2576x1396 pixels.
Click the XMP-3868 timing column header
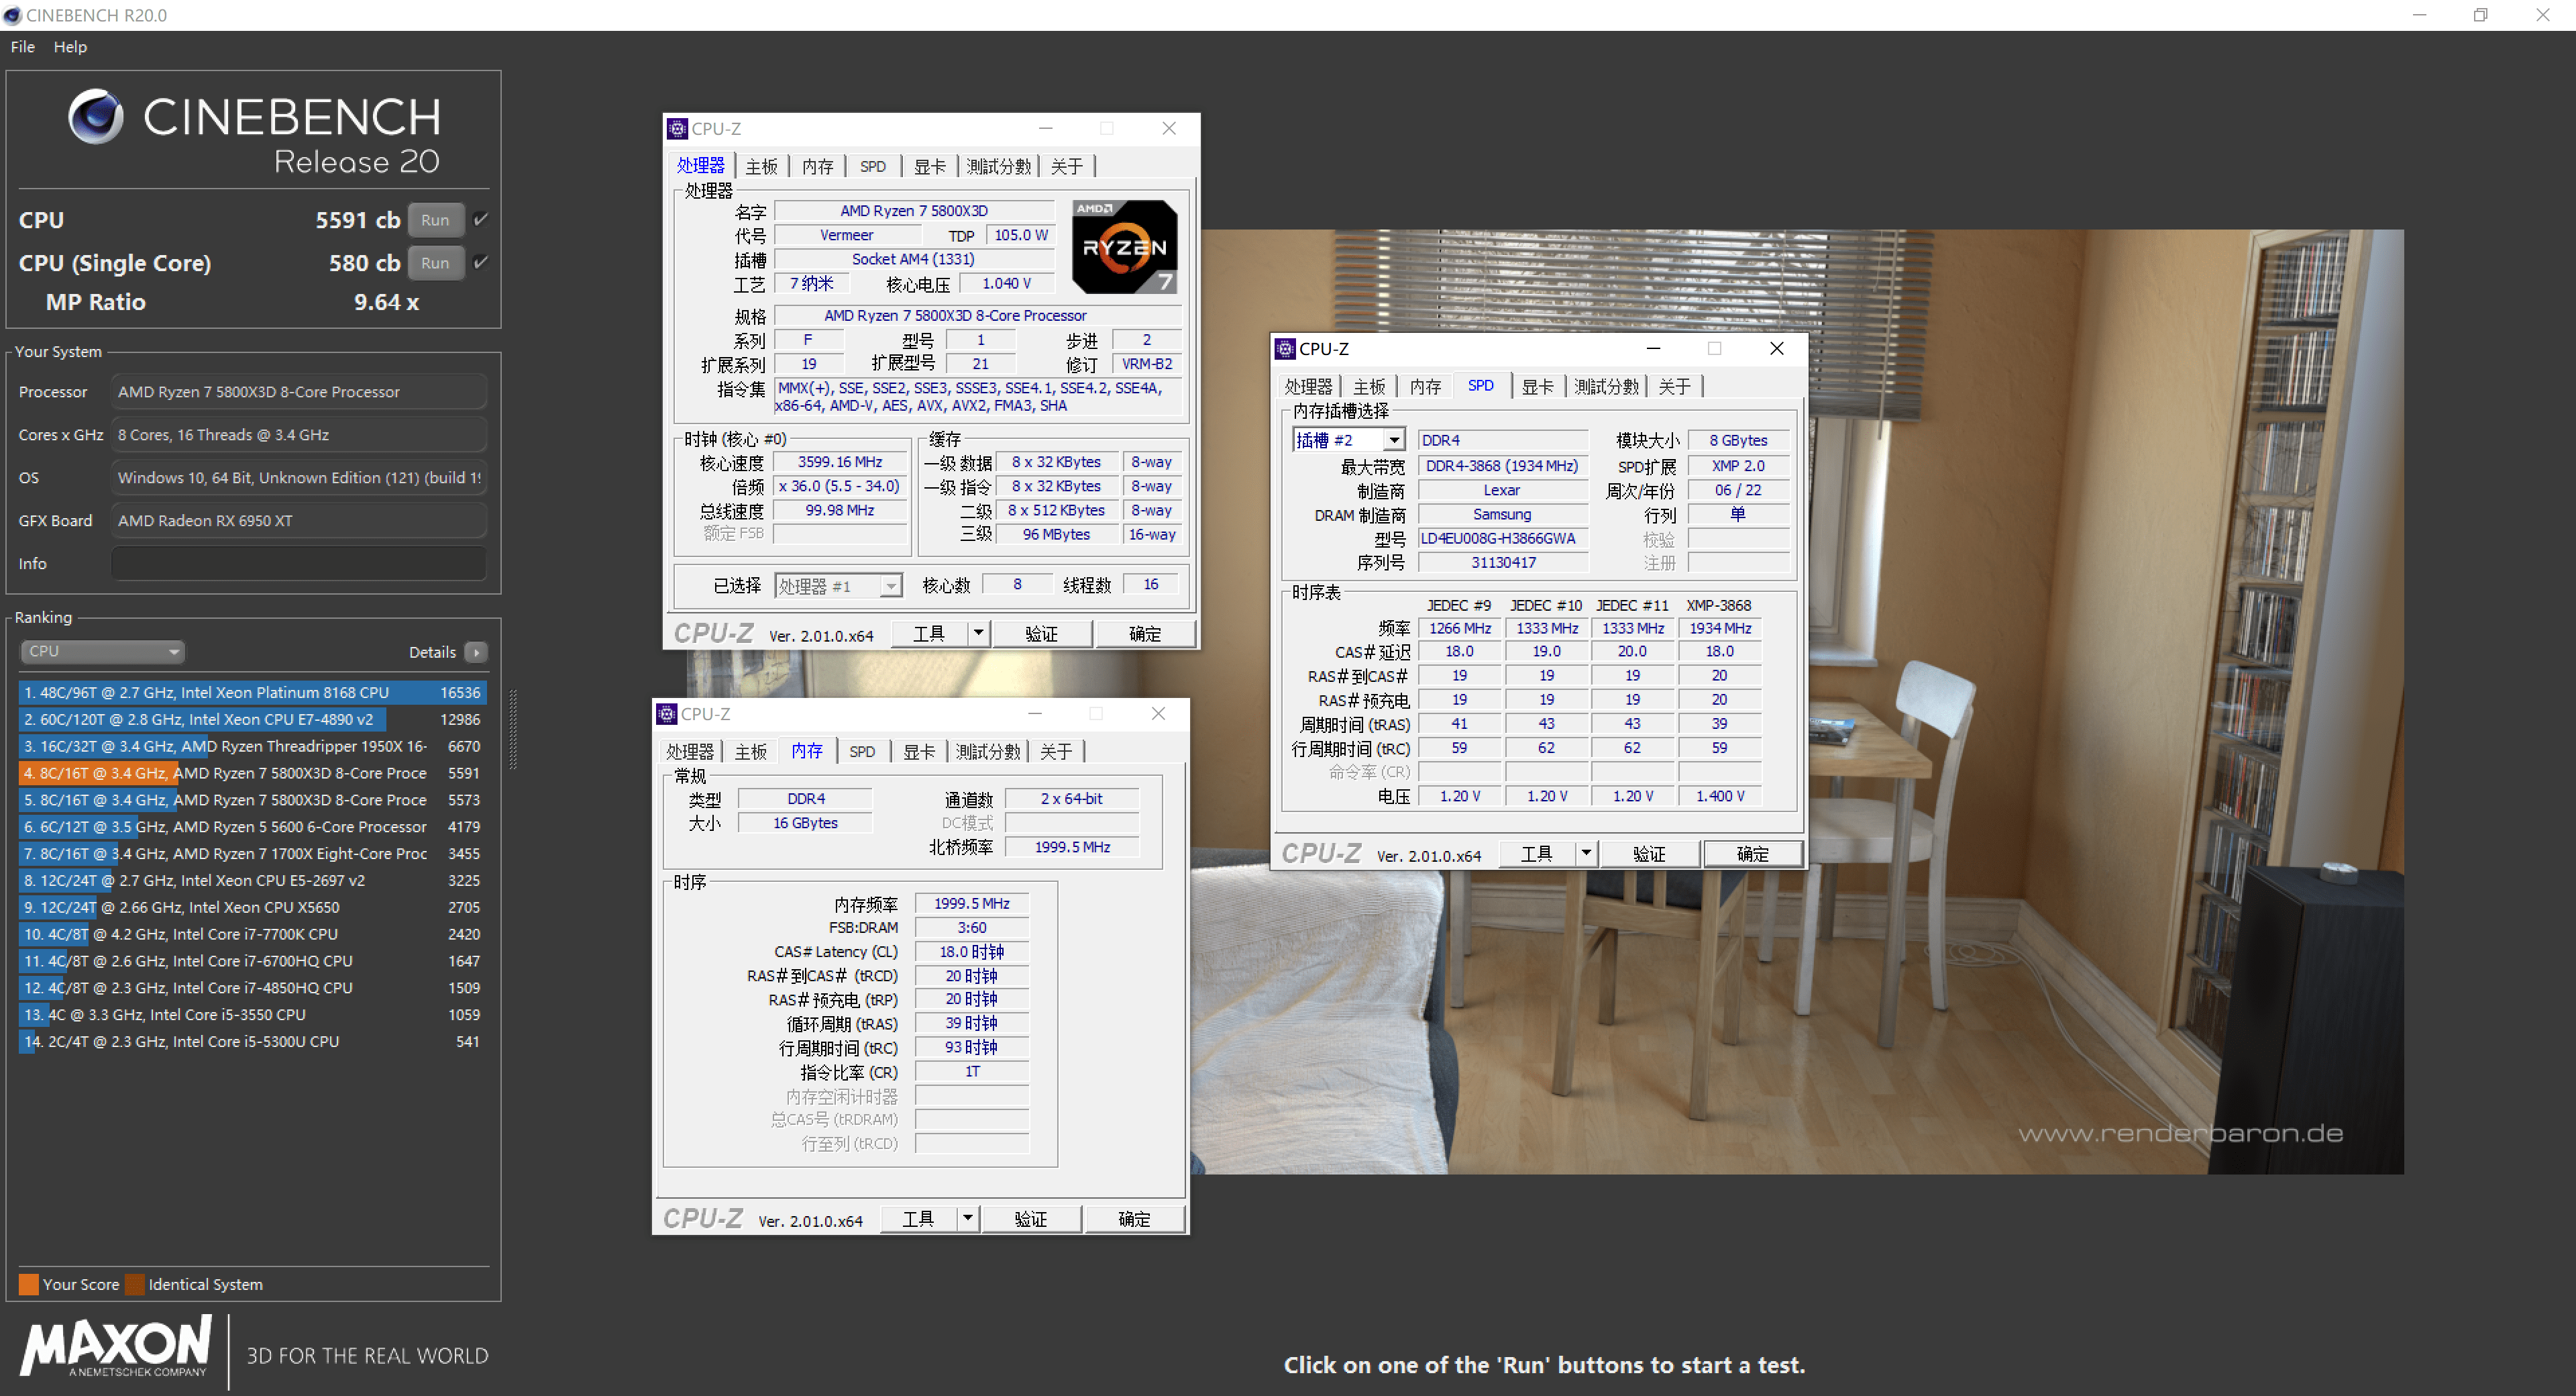tap(1719, 605)
